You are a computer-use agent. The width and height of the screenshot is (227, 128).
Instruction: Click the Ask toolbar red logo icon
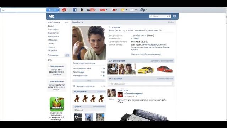pyautogui.click(x=64, y=10)
